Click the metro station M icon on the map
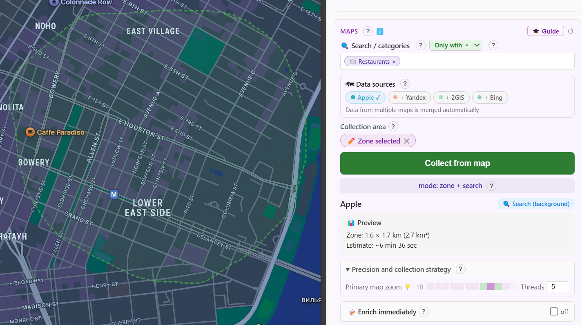Viewport: 582px width, 325px height. coord(114,194)
